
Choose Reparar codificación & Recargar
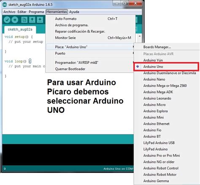pos(90,31)
